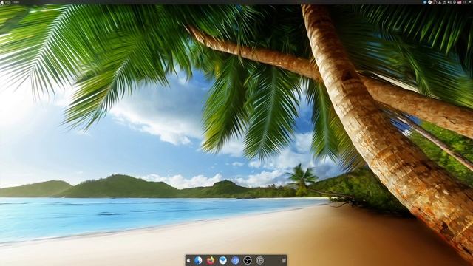Open Firefox from the dock

click(x=211, y=260)
